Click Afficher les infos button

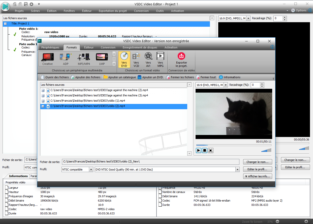tap(258, 176)
